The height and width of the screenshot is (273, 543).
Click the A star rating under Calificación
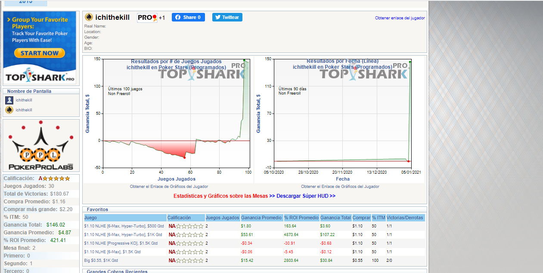(x=54, y=178)
